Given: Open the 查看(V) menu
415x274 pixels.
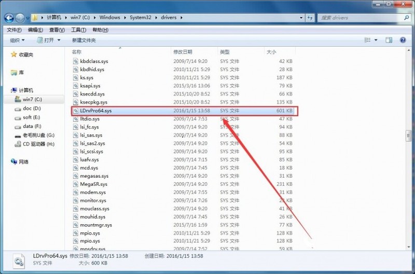Looking at the screenshot, I should coord(57,30).
